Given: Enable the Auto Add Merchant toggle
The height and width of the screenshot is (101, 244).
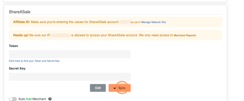Looking at the screenshot, I should click(x=13, y=99).
